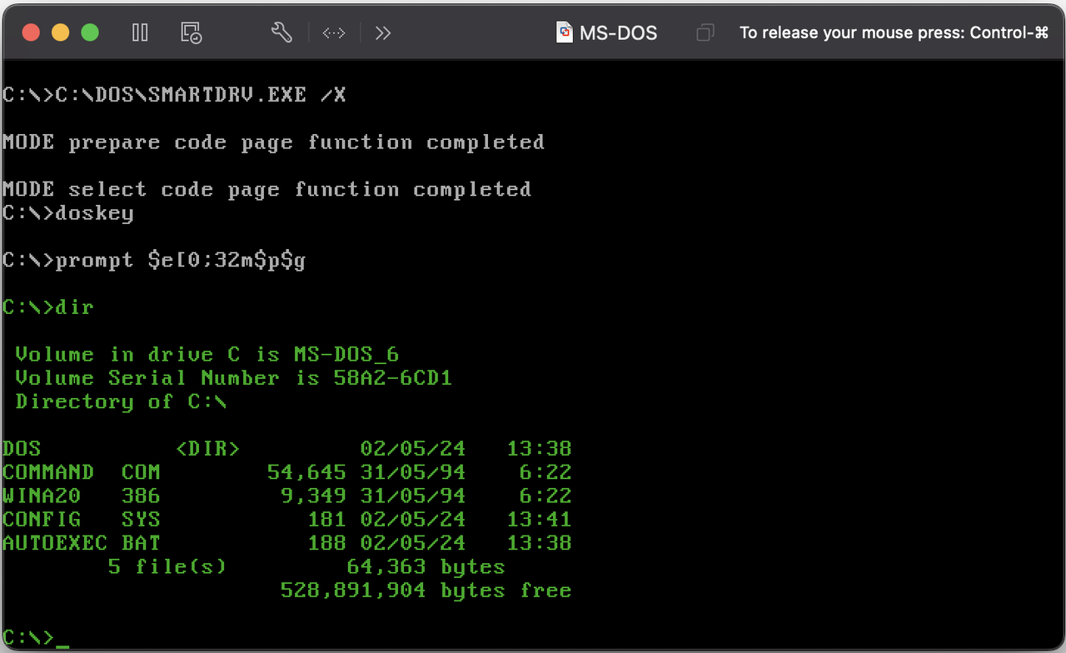Click the green dir command line

48,307
